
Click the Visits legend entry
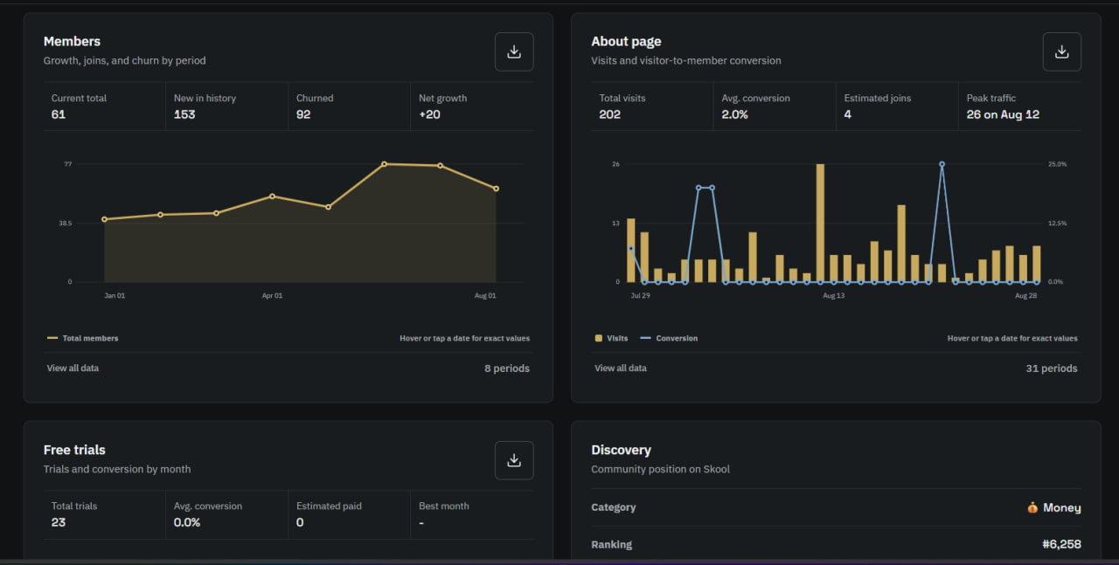(x=611, y=338)
